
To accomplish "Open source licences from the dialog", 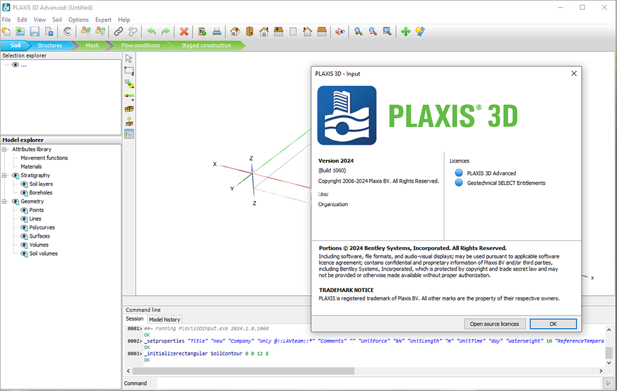I will [494, 324].
